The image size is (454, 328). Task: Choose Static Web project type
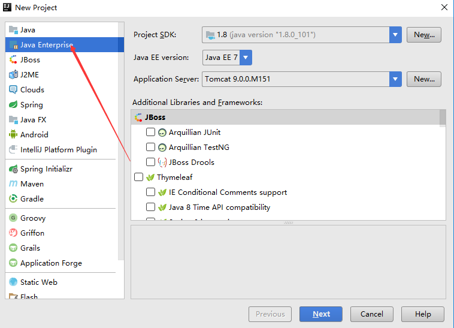[38, 282]
